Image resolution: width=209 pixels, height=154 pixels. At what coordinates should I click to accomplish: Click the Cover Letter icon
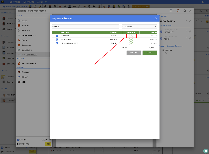[19, 50]
